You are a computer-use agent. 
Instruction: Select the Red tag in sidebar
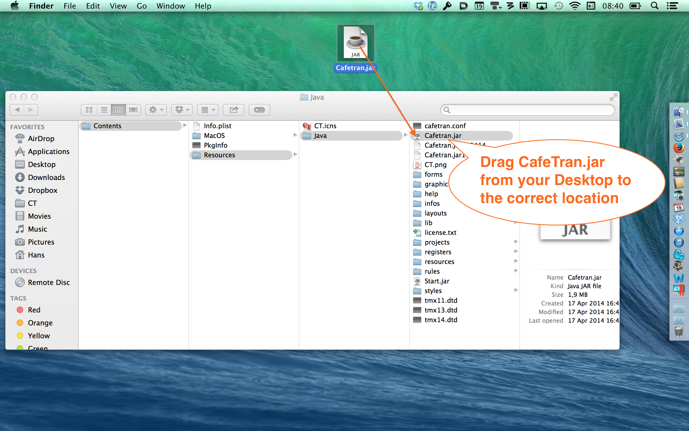(x=34, y=310)
